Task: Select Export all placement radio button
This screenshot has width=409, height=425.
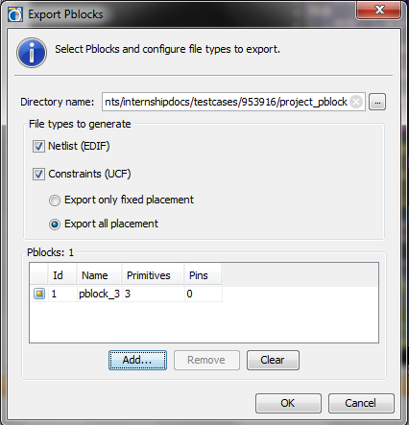Action: click(55, 224)
